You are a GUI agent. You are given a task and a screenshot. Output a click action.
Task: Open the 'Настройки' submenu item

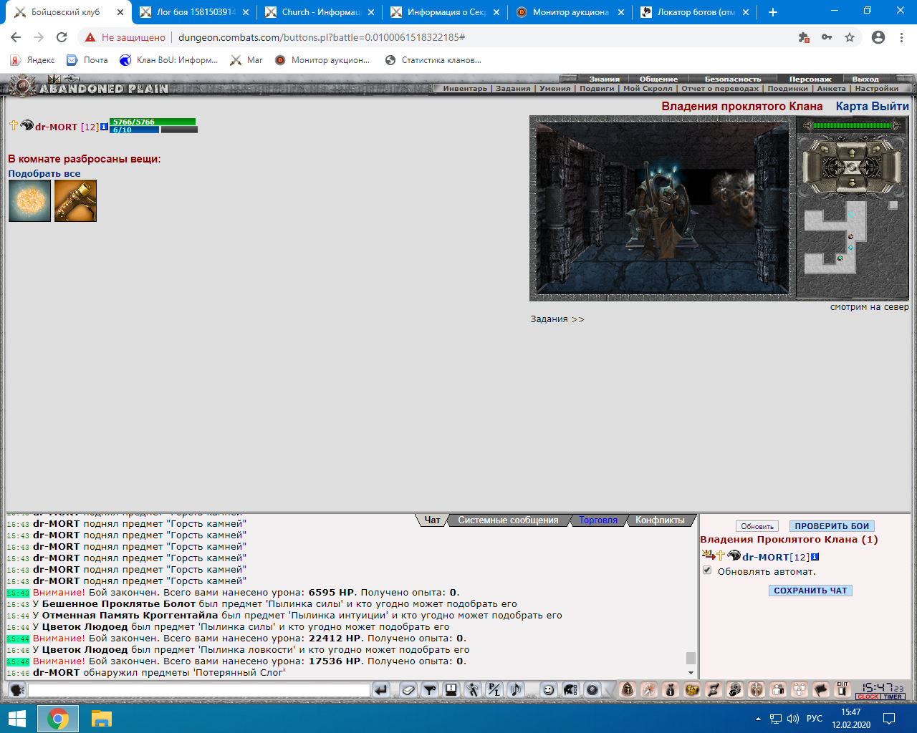(x=876, y=89)
